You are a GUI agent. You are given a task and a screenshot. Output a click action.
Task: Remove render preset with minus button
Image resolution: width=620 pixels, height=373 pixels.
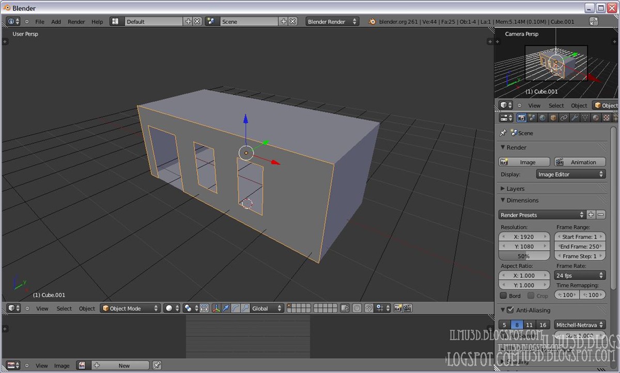(601, 214)
